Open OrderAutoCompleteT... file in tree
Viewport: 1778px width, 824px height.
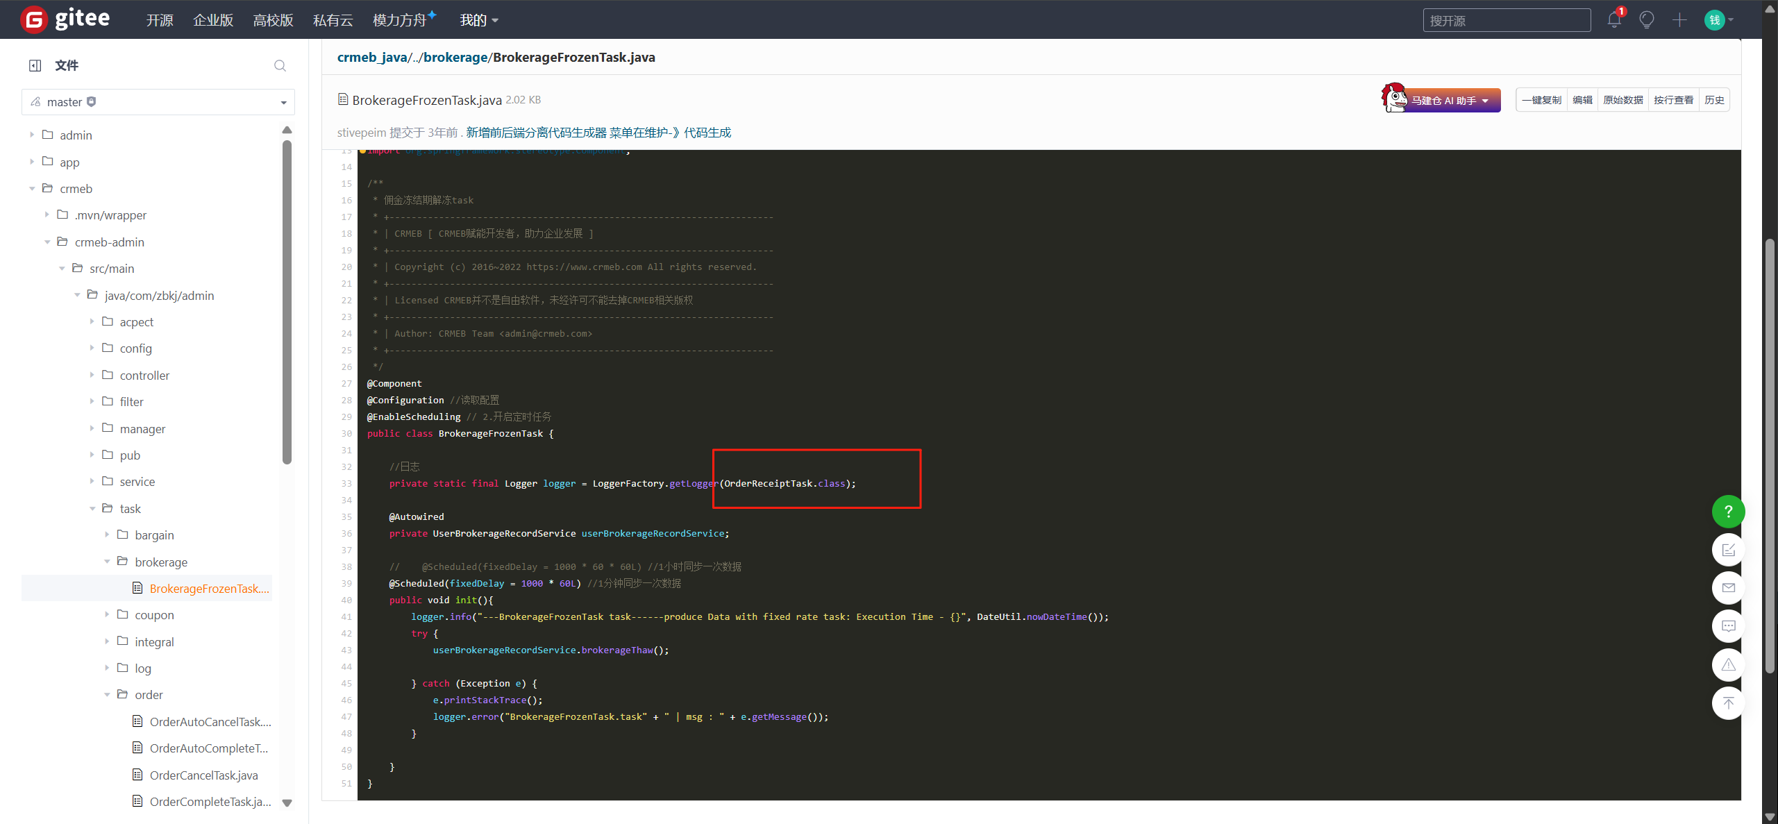[x=208, y=748]
